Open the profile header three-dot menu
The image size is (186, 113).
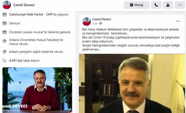click(180, 5)
